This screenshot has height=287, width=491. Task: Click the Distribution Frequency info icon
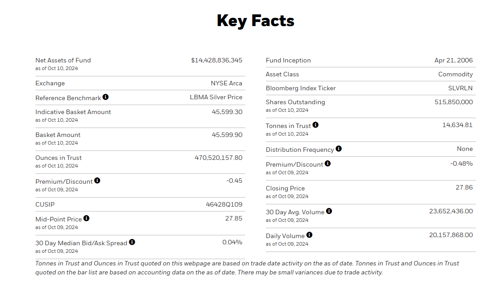point(339,149)
